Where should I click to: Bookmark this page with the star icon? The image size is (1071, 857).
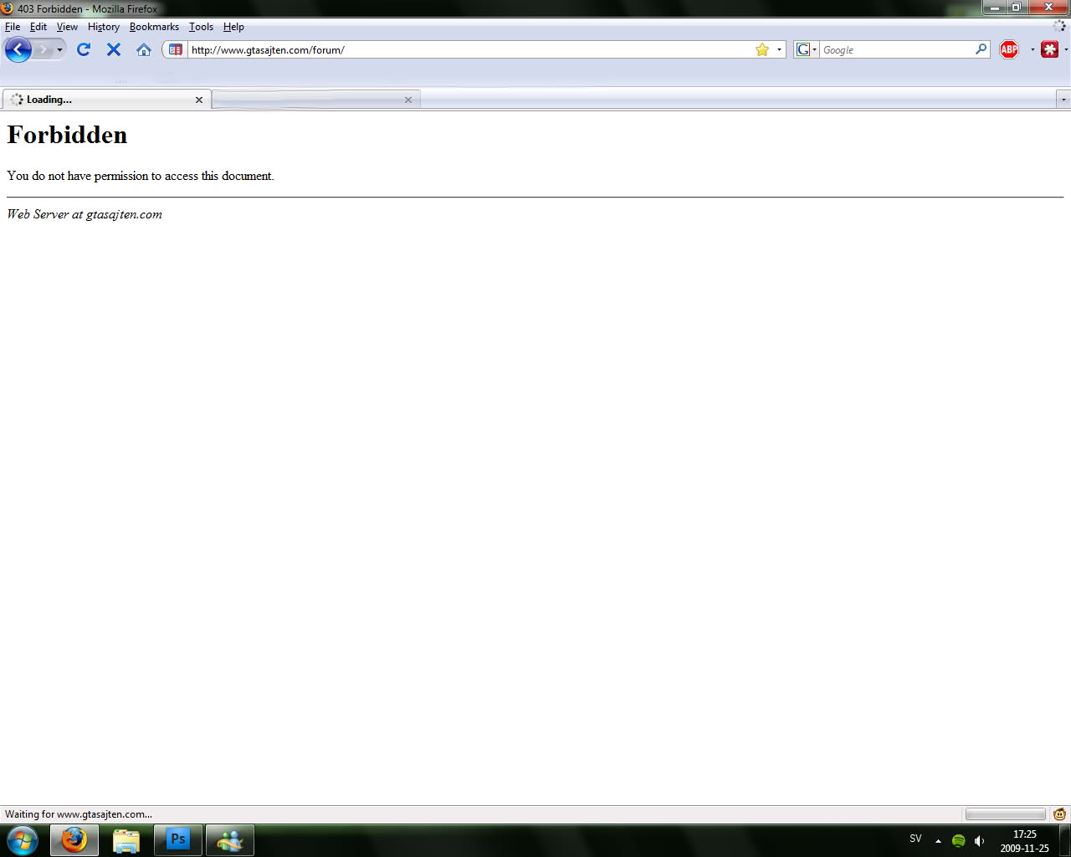(762, 50)
